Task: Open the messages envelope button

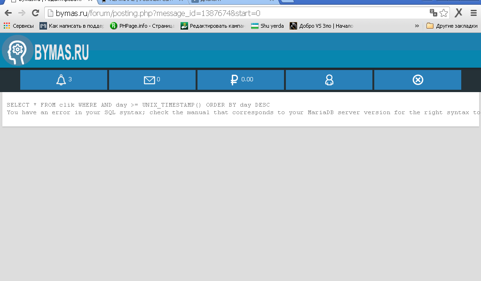Action: 152,80
